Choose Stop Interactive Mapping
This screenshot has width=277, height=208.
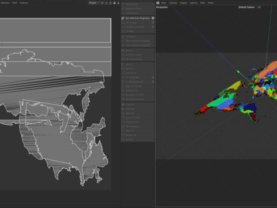[x=138, y=46]
